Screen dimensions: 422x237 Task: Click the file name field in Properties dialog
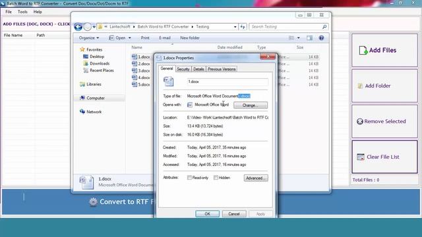click(x=227, y=82)
